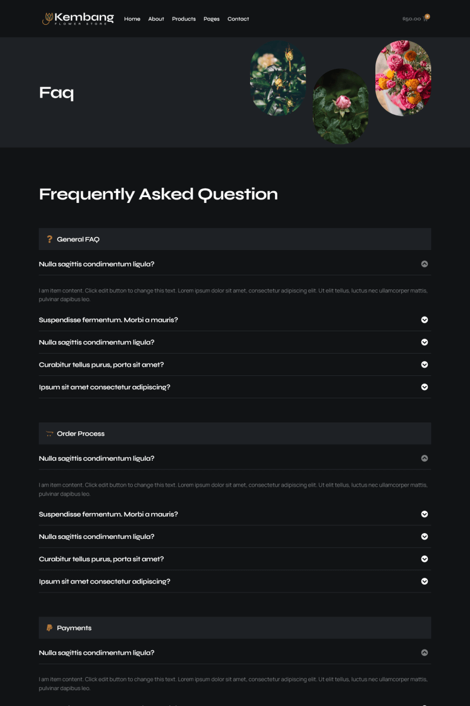Click the Kembang flower logo icon
Screen dimensions: 470x706
click(47, 19)
